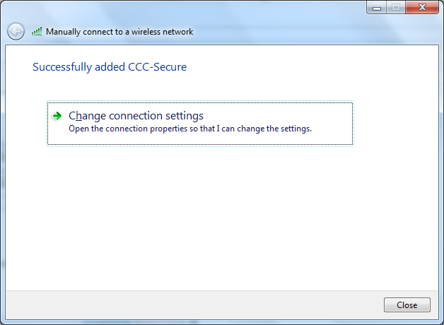Click the green arrow beside Change connection settings
This screenshot has width=444, height=325.
click(x=57, y=116)
